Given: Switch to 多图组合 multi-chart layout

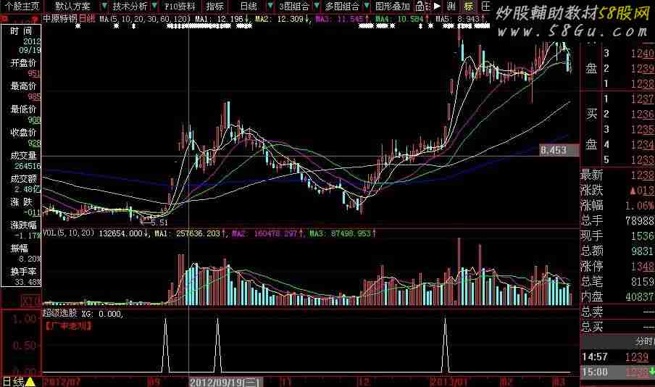Looking at the screenshot, I should [342, 7].
